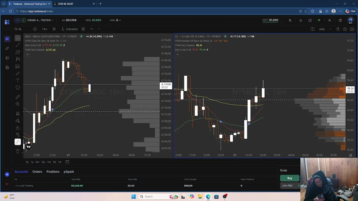Open chart settings hexagon icon

point(345,29)
